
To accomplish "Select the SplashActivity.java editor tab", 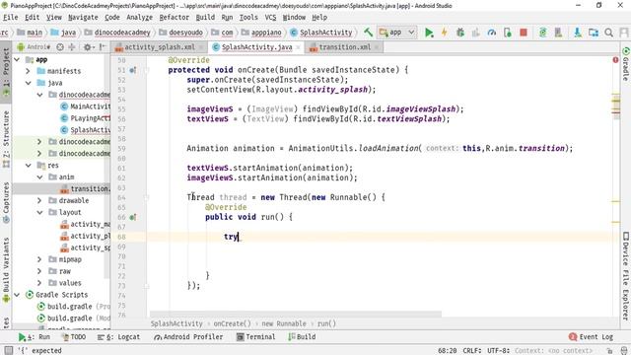I will (256, 47).
